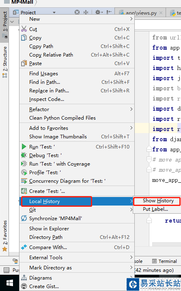The image size is (181, 291).
Task: Select Find in Path...
Action: click(x=77, y=82)
